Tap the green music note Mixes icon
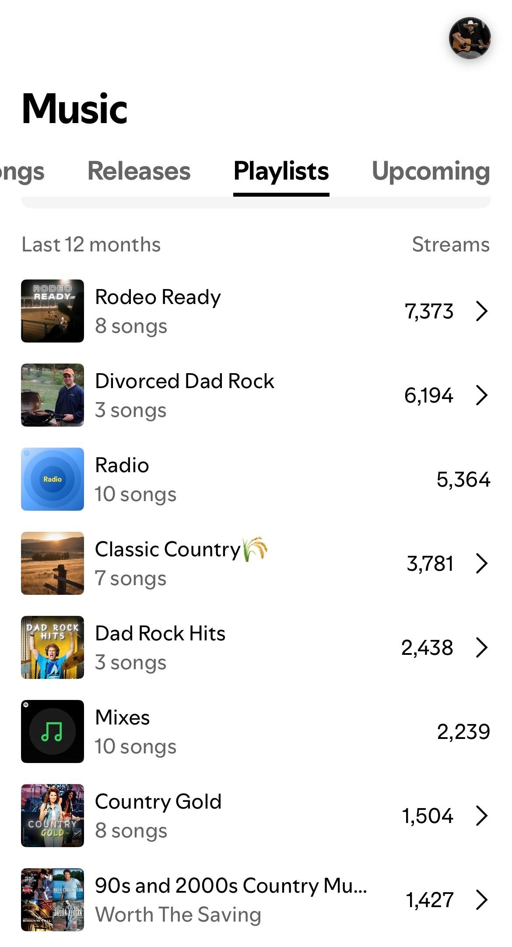The width and height of the screenshot is (512, 947). click(53, 731)
